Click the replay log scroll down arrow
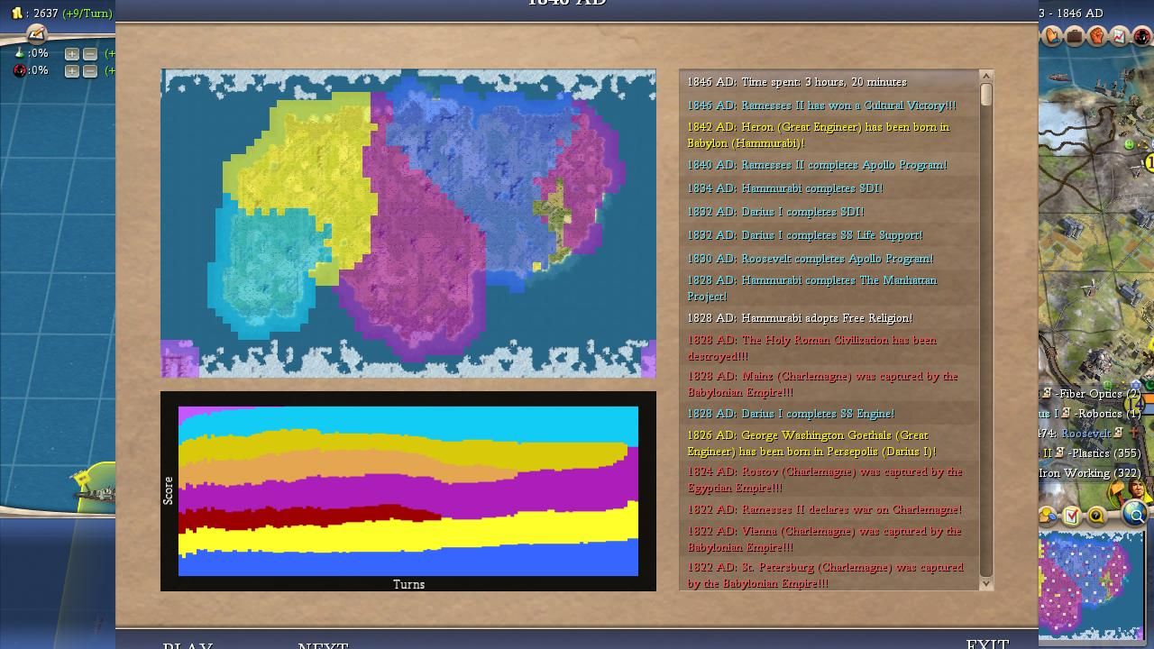Image resolution: width=1154 pixels, height=649 pixels. pos(985,584)
